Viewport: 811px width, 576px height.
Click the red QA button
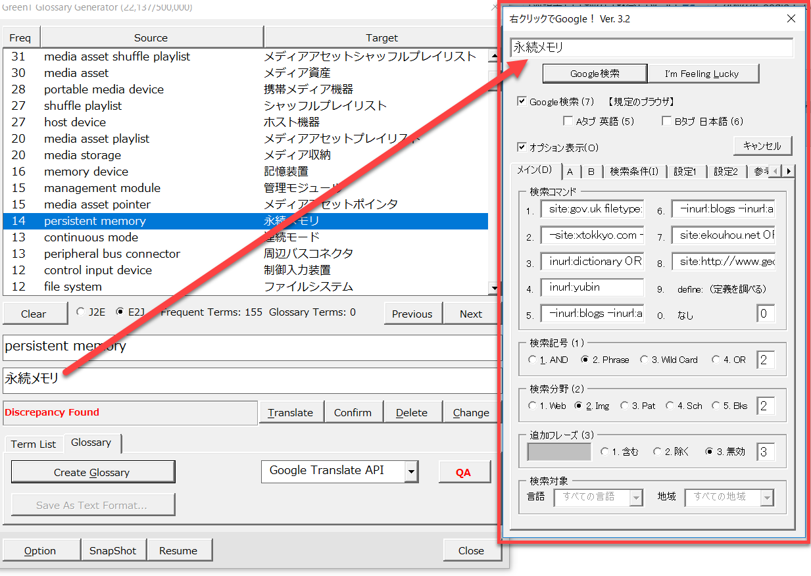[x=464, y=472]
